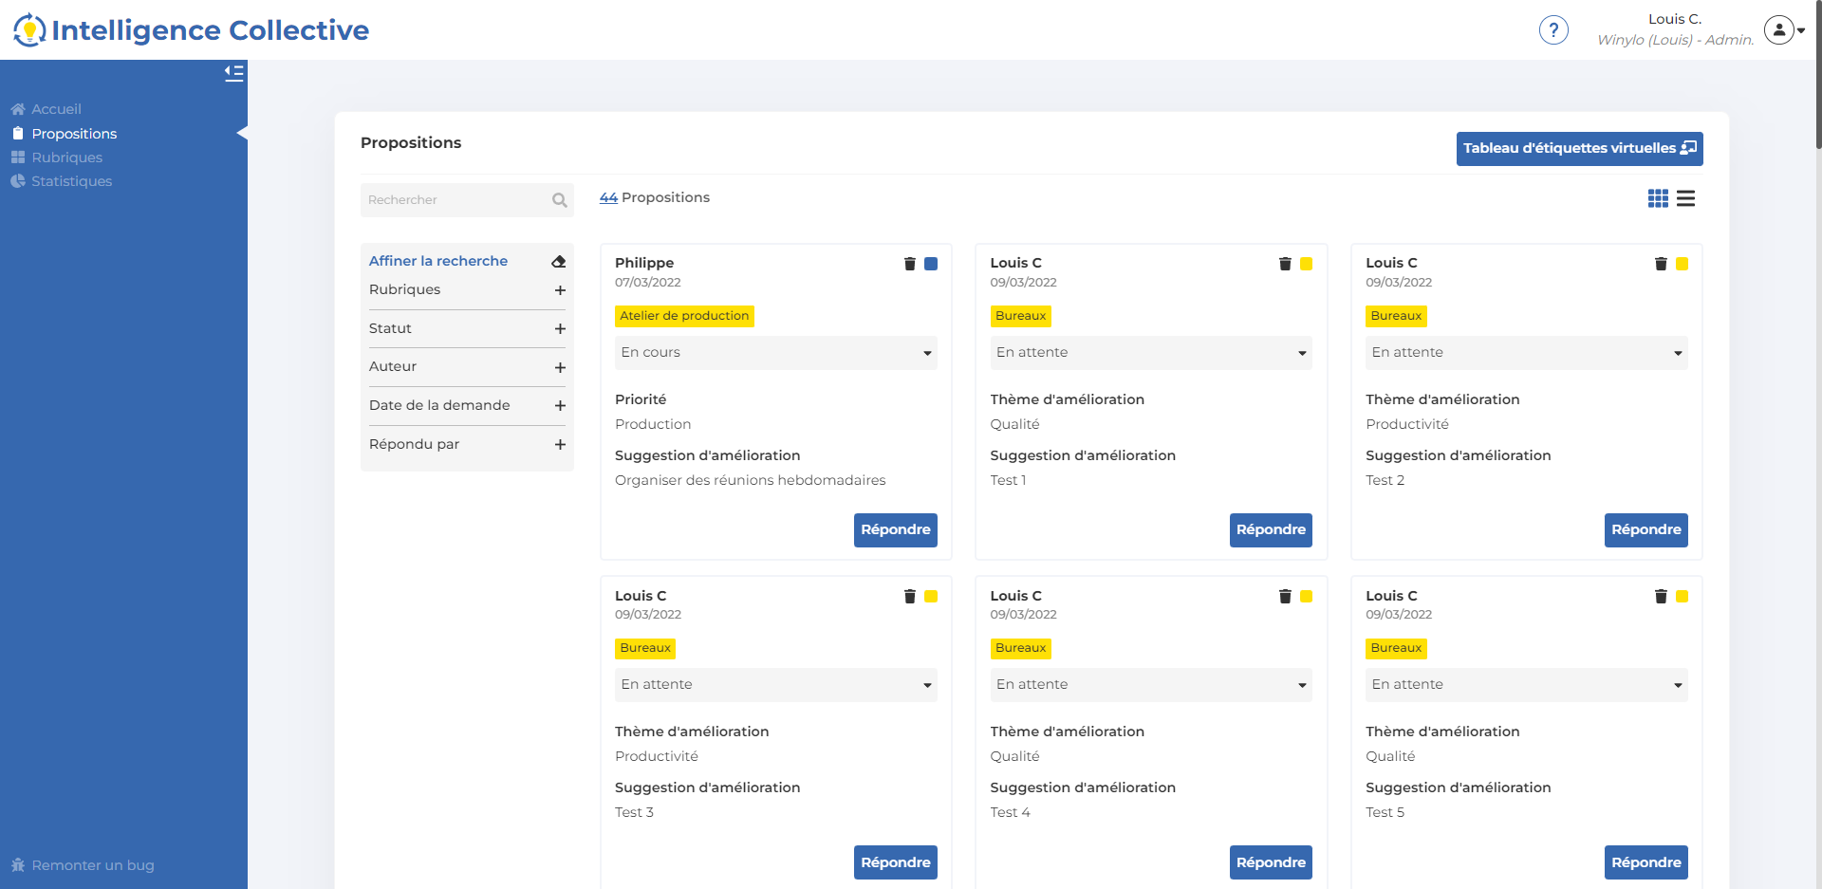1822x889 pixels.
Task: Open status dropdown on Test 1 card
Action: 1151,353
